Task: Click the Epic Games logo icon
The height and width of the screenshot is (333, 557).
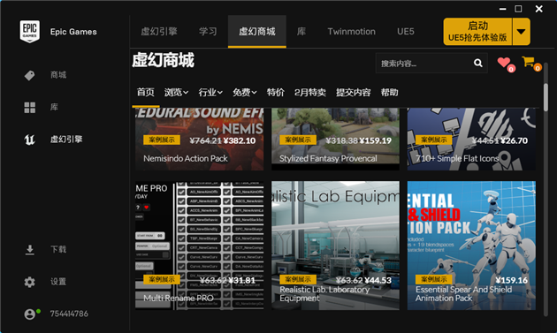Action: 29,31
